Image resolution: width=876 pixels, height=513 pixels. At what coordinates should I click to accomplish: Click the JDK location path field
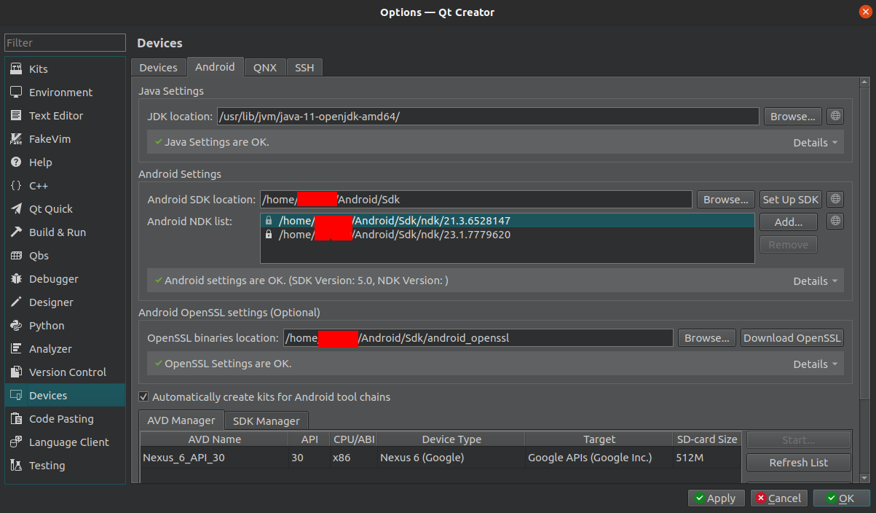click(x=488, y=116)
